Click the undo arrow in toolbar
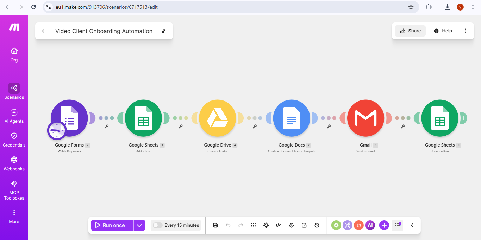481x240 pixels. 228,225
